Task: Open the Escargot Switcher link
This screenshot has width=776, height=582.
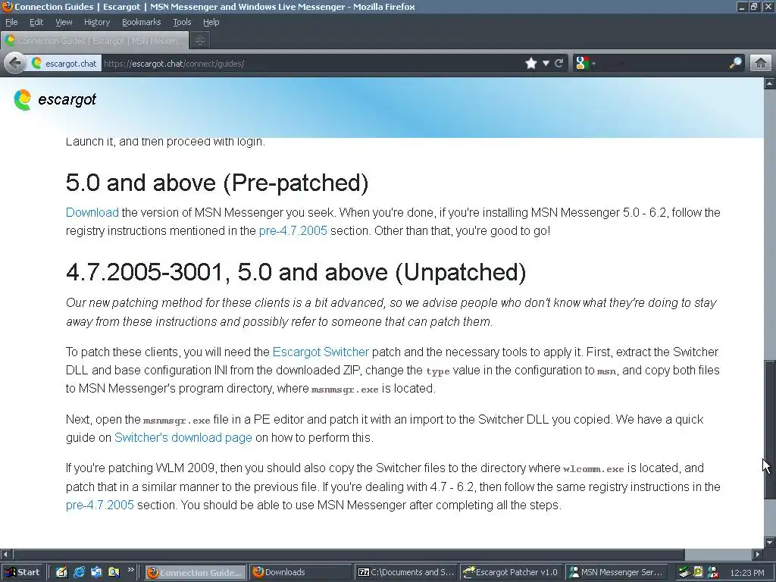Action: (x=321, y=352)
